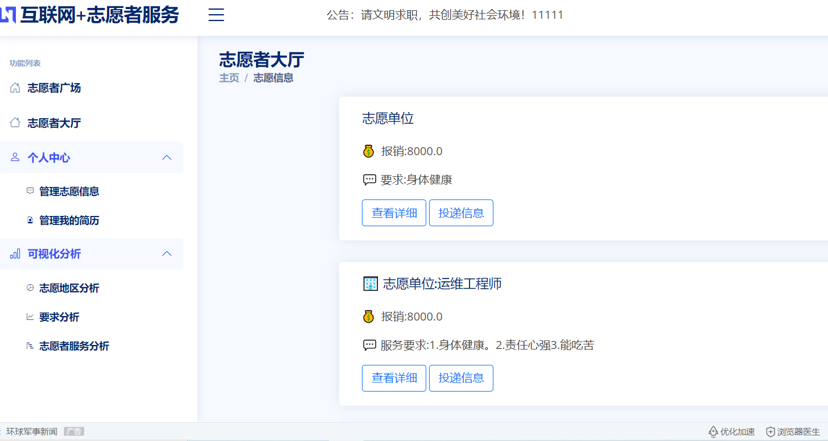Click the chat bubble icon beside 要求:身体健康
This screenshot has height=441, width=828.
point(369,180)
